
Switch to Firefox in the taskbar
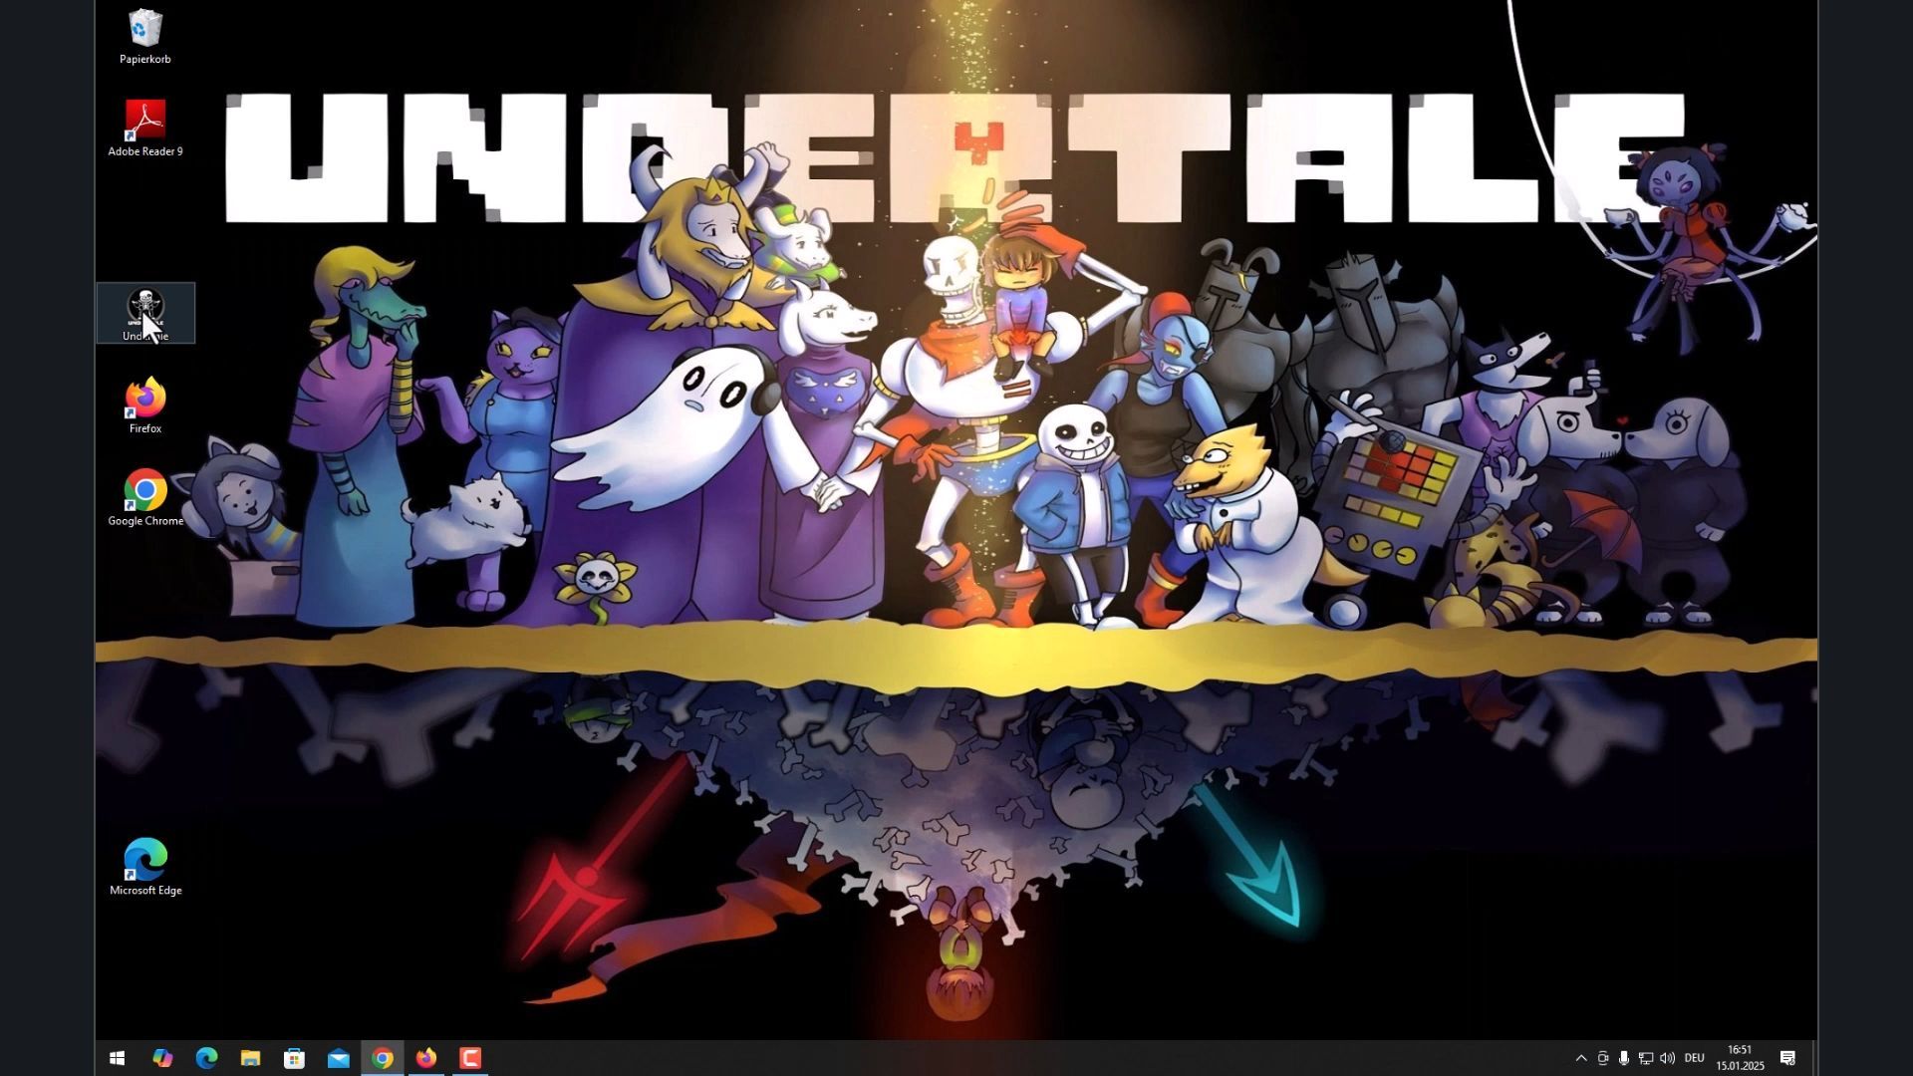click(425, 1058)
